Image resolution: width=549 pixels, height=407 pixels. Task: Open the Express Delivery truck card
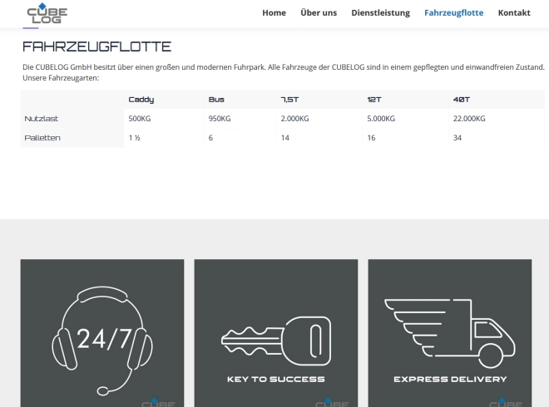(x=450, y=333)
